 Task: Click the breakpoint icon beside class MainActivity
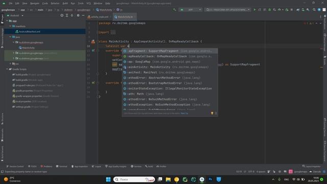pyautogui.click(x=93, y=41)
